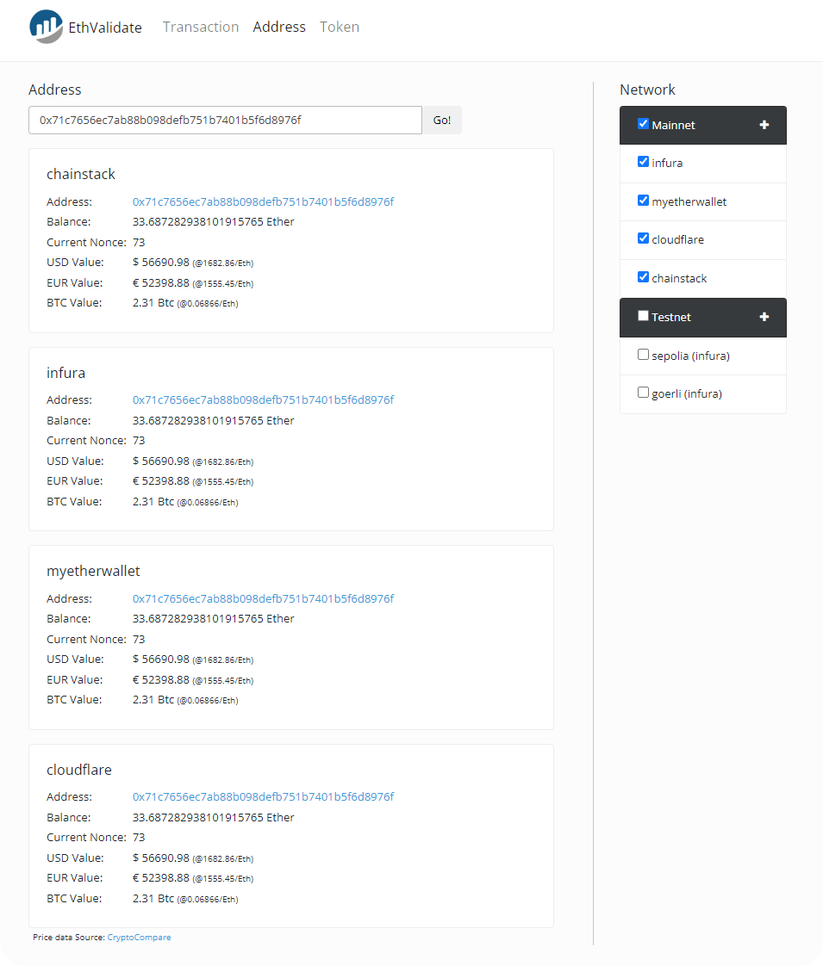Expand the Testnet providers via plus icon

point(764,317)
